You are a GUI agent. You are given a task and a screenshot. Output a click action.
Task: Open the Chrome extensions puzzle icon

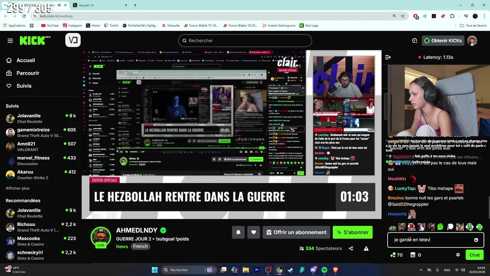click(x=452, y=16)
